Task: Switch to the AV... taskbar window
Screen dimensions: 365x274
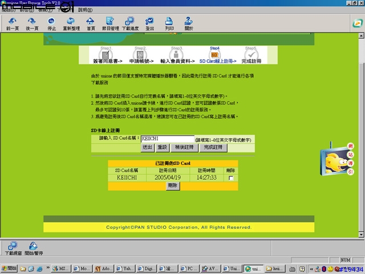Action: (210, 269)
